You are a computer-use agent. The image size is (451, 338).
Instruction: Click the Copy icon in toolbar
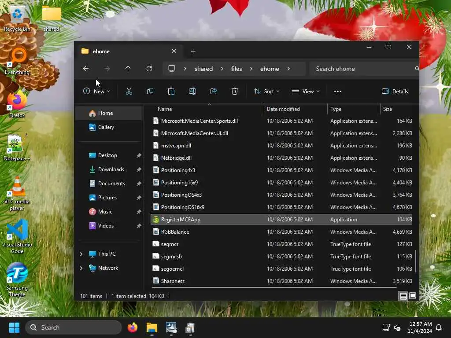[150, 92]
